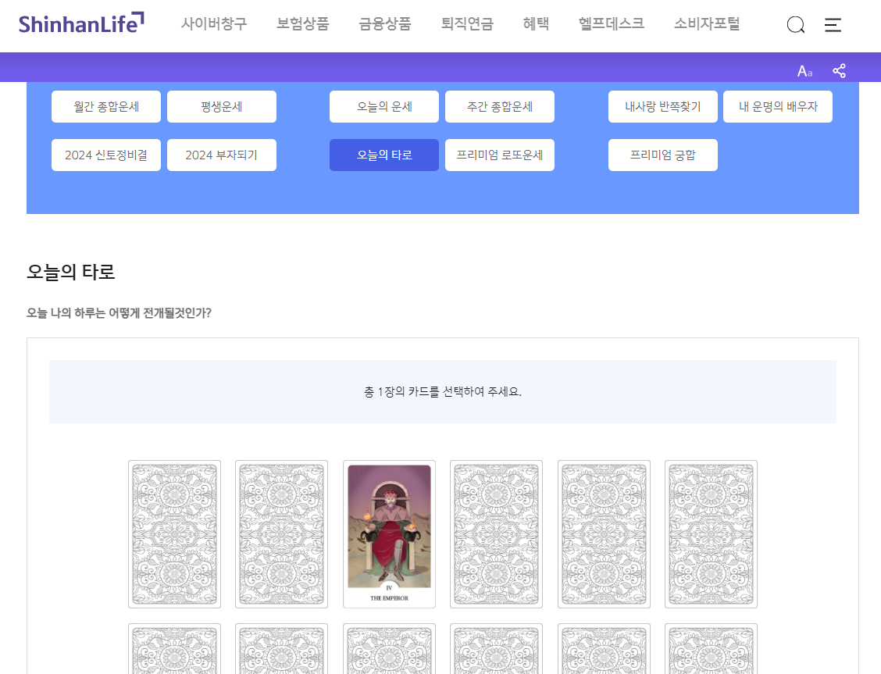Select 평생운세 button
The image size is (881, 674).
coord(222,107)
